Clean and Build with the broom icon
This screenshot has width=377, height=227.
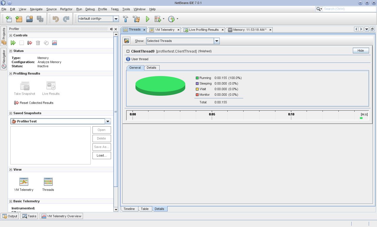tap(136, 19)
